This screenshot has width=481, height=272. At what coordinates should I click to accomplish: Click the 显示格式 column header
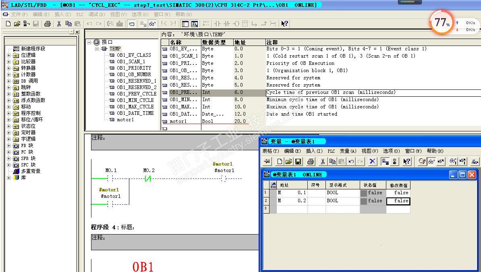coord(343,185)
